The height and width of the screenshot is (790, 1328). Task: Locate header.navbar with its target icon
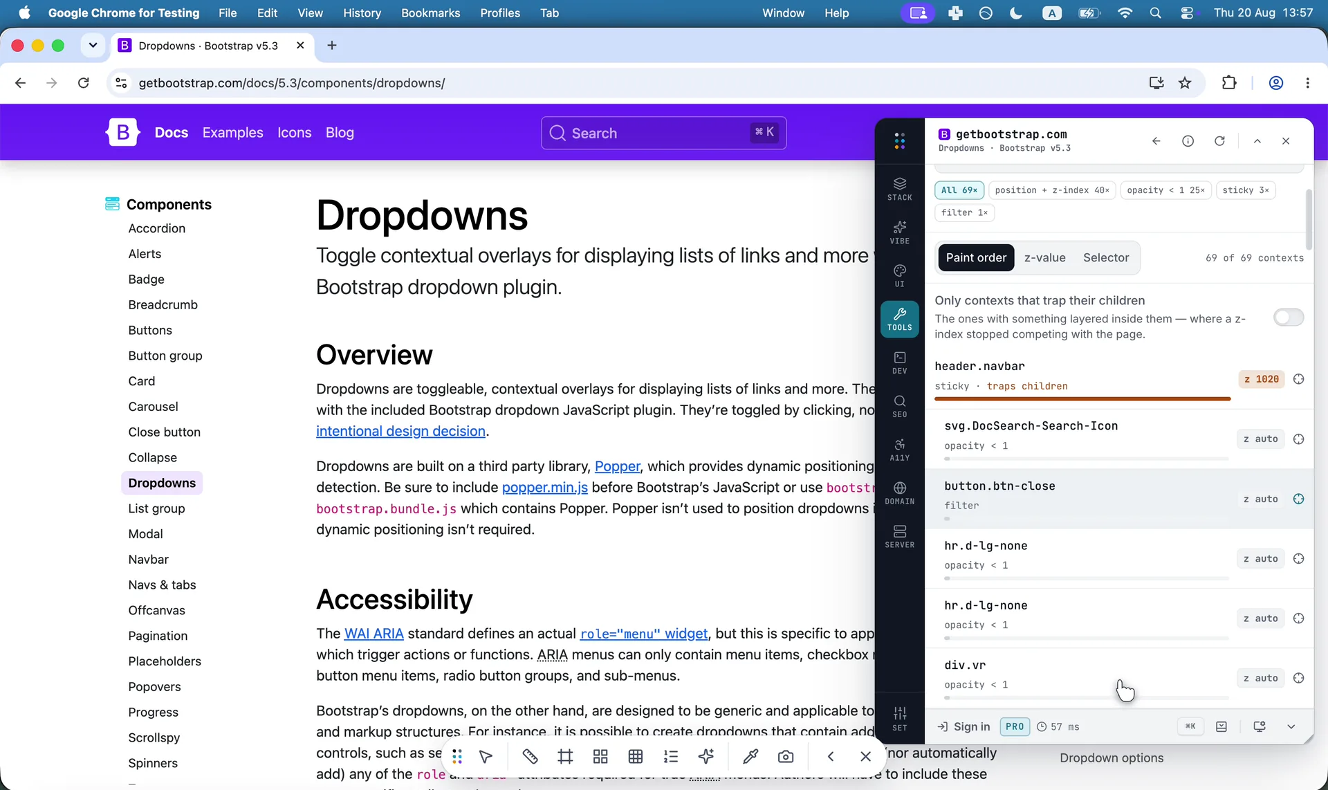(1298, 379)
